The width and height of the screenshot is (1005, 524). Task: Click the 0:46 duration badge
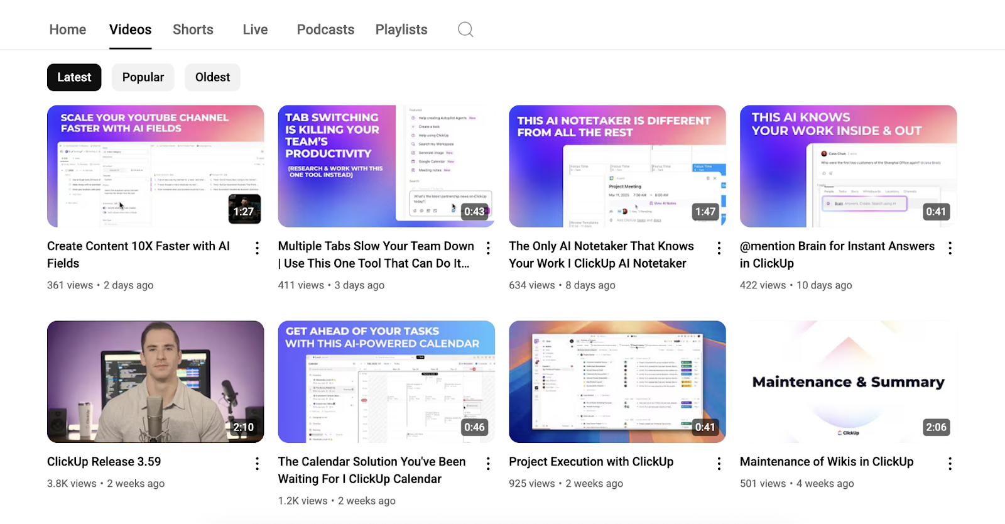tap(474, 427)
